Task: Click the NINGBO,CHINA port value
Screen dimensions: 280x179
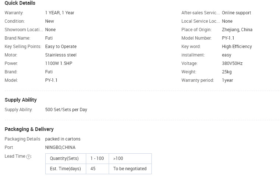Action: (x=60, y=147)
